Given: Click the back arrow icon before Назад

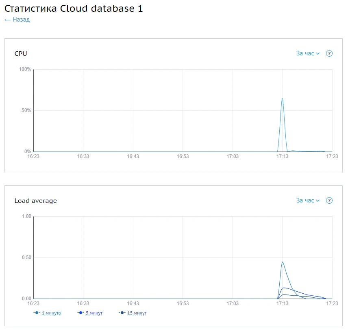Looking at the screenshot, I should (7, 20).
